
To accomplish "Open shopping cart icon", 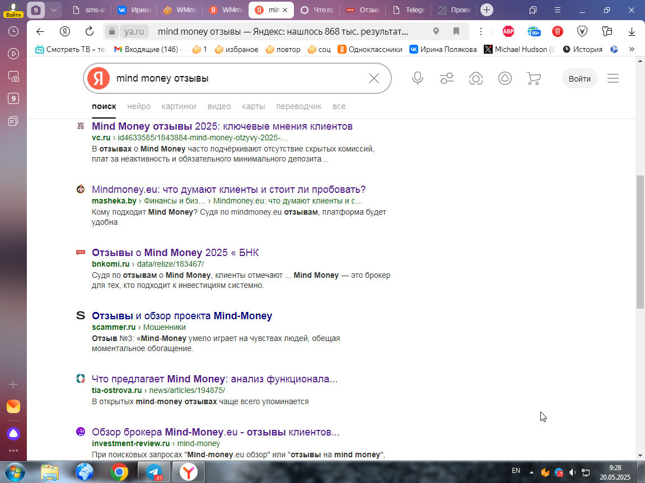I will (x=534, y=78).
